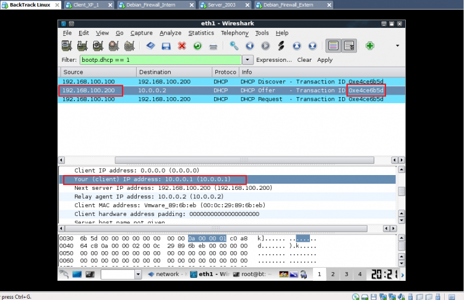Toggle packet list colorize button

click(x=333, y=46)
